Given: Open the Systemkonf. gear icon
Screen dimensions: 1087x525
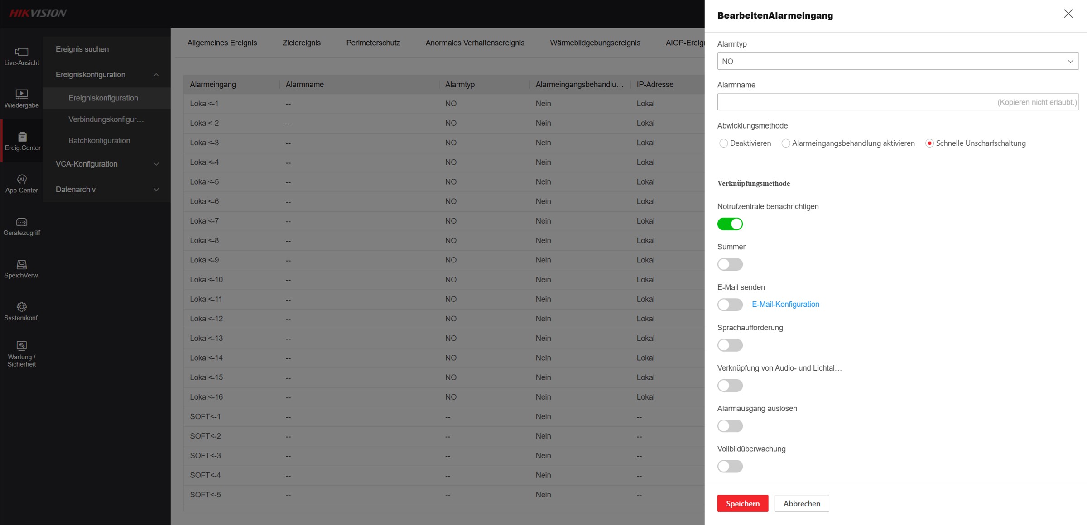Looking at the screenshot, I should click(21, 307).
